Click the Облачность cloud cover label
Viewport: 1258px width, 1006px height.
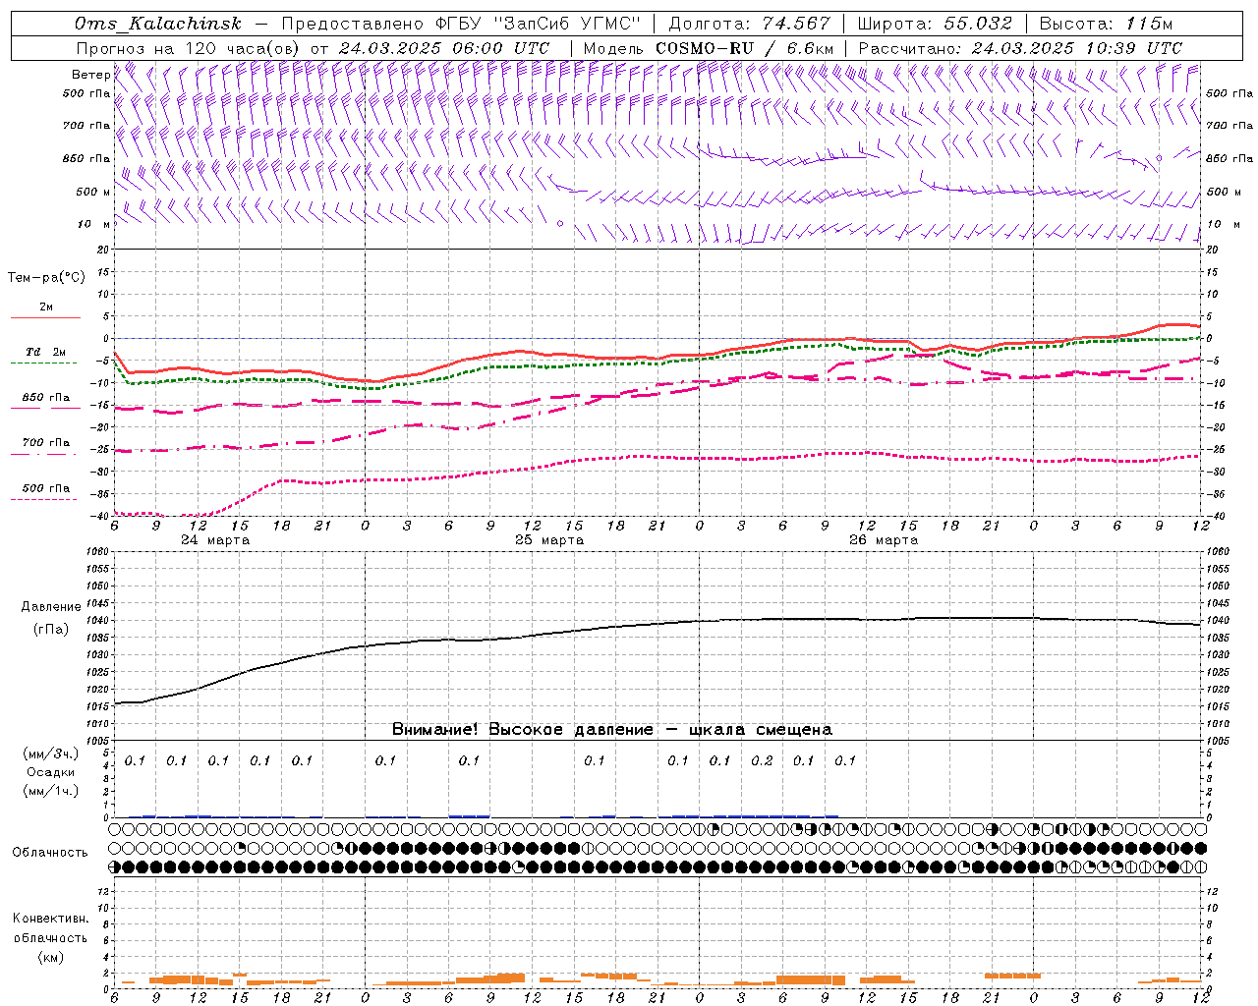[50, 853]
